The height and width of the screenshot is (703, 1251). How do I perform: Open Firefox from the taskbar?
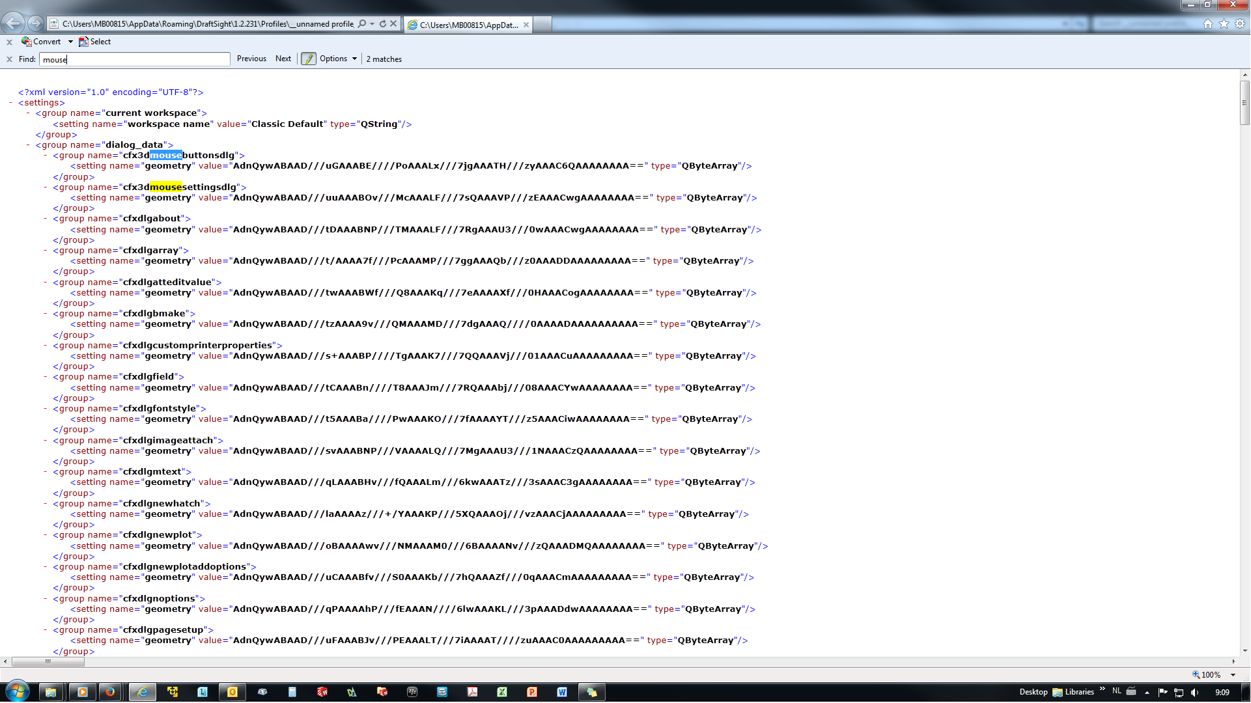[x=110, y=692]
